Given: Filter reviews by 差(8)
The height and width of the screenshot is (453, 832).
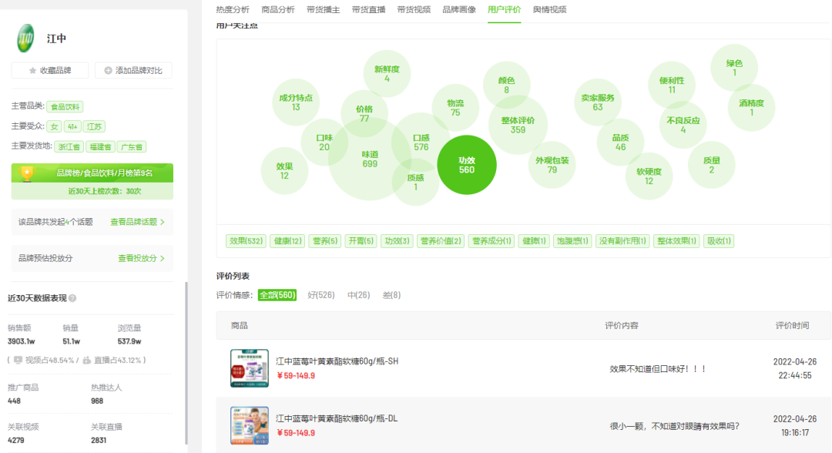Looking at the screenshot, I should (x=391, y=295).
